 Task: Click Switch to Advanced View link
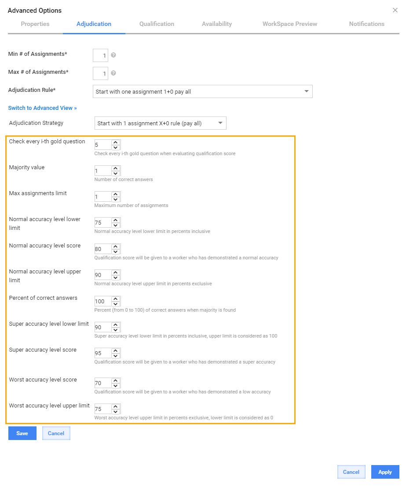(43, 108)
